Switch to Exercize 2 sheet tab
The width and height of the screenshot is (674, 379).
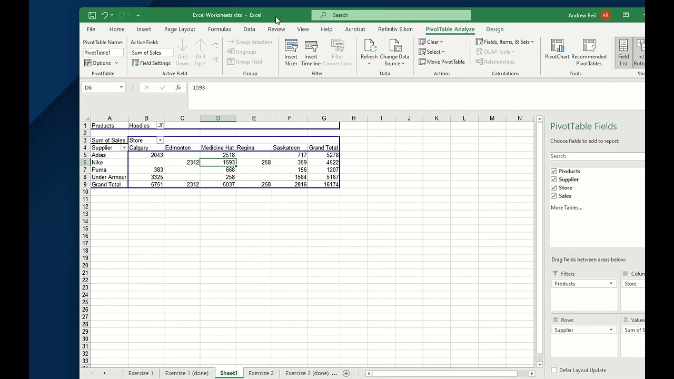(x=261, y=373)
